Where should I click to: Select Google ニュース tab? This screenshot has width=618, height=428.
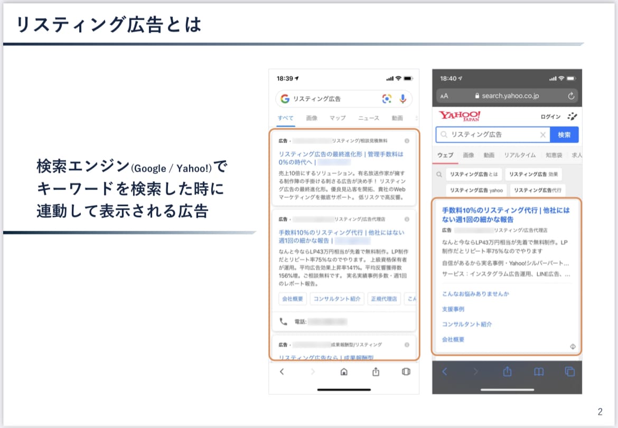pos(369,118)
